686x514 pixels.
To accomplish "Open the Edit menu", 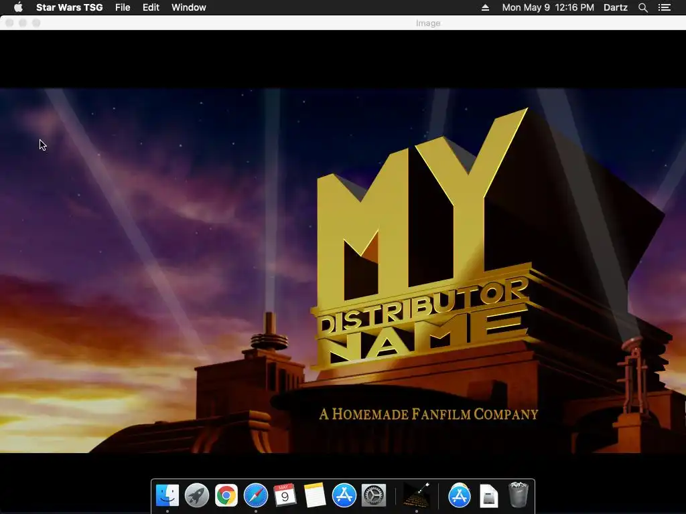I will pyautogui.click(x=151, y=7).
